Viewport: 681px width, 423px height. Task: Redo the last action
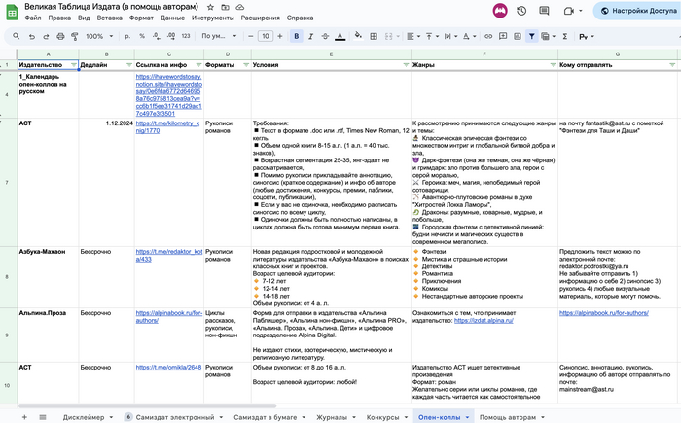click(x=46, y=37)
